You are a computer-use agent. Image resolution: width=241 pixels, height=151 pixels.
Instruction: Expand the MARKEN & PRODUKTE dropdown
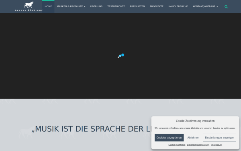[x=71, y=6]
